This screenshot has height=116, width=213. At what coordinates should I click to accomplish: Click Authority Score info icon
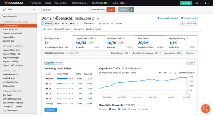(x=61, y=38)
